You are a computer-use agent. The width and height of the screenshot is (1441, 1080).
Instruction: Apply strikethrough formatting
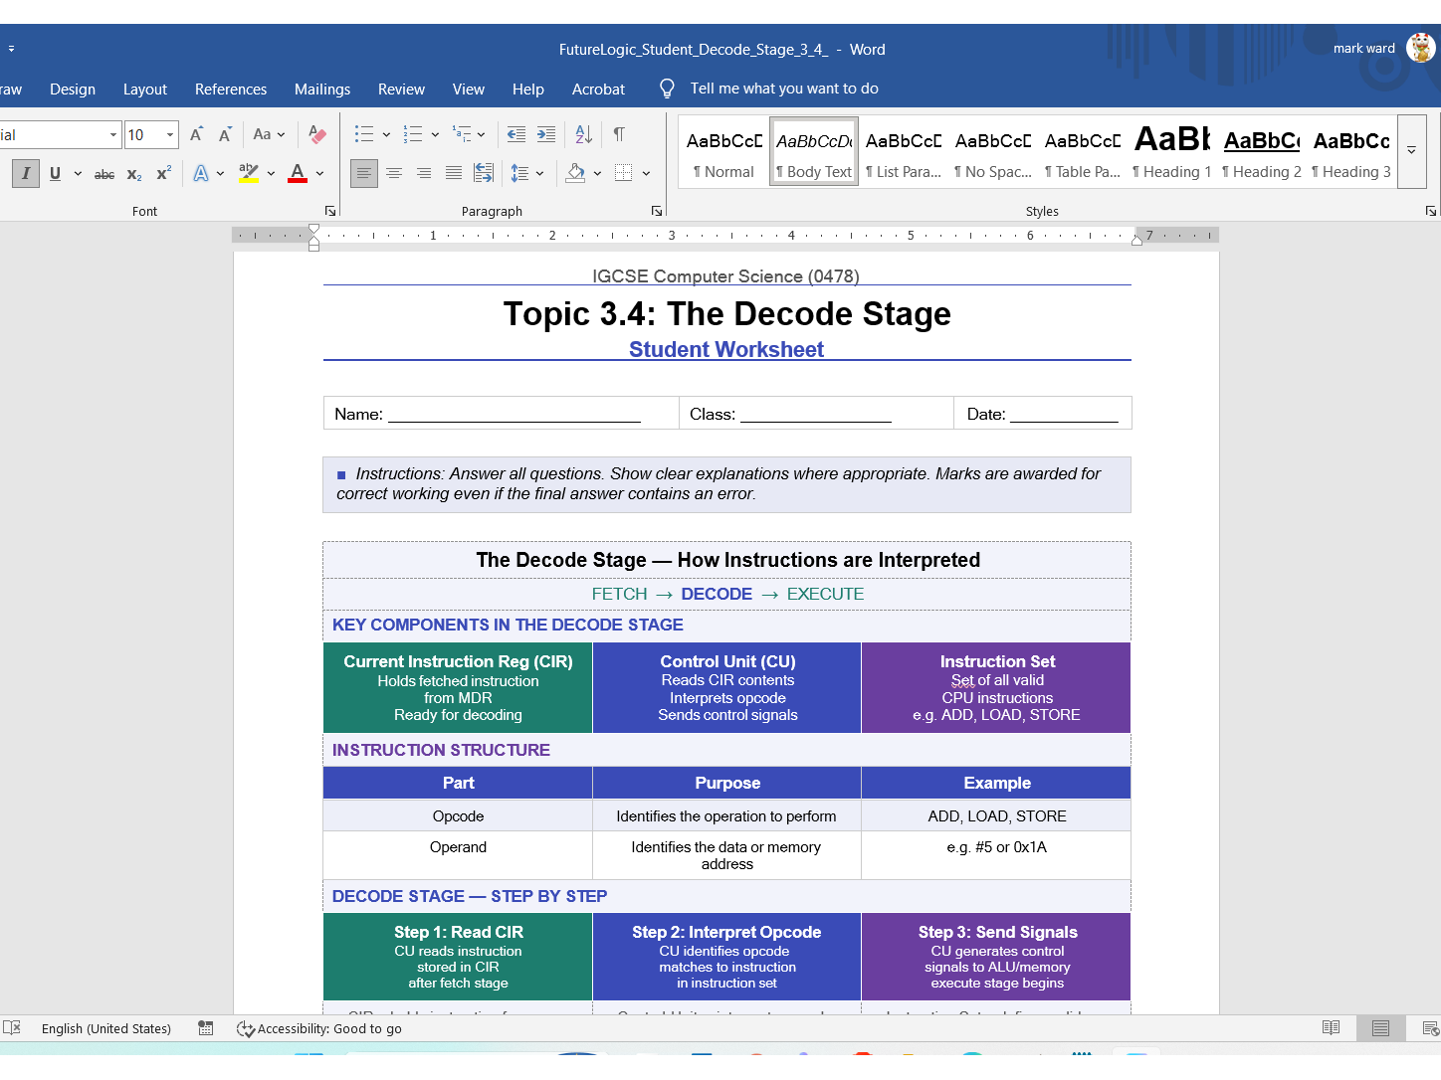tap(104, 174)
